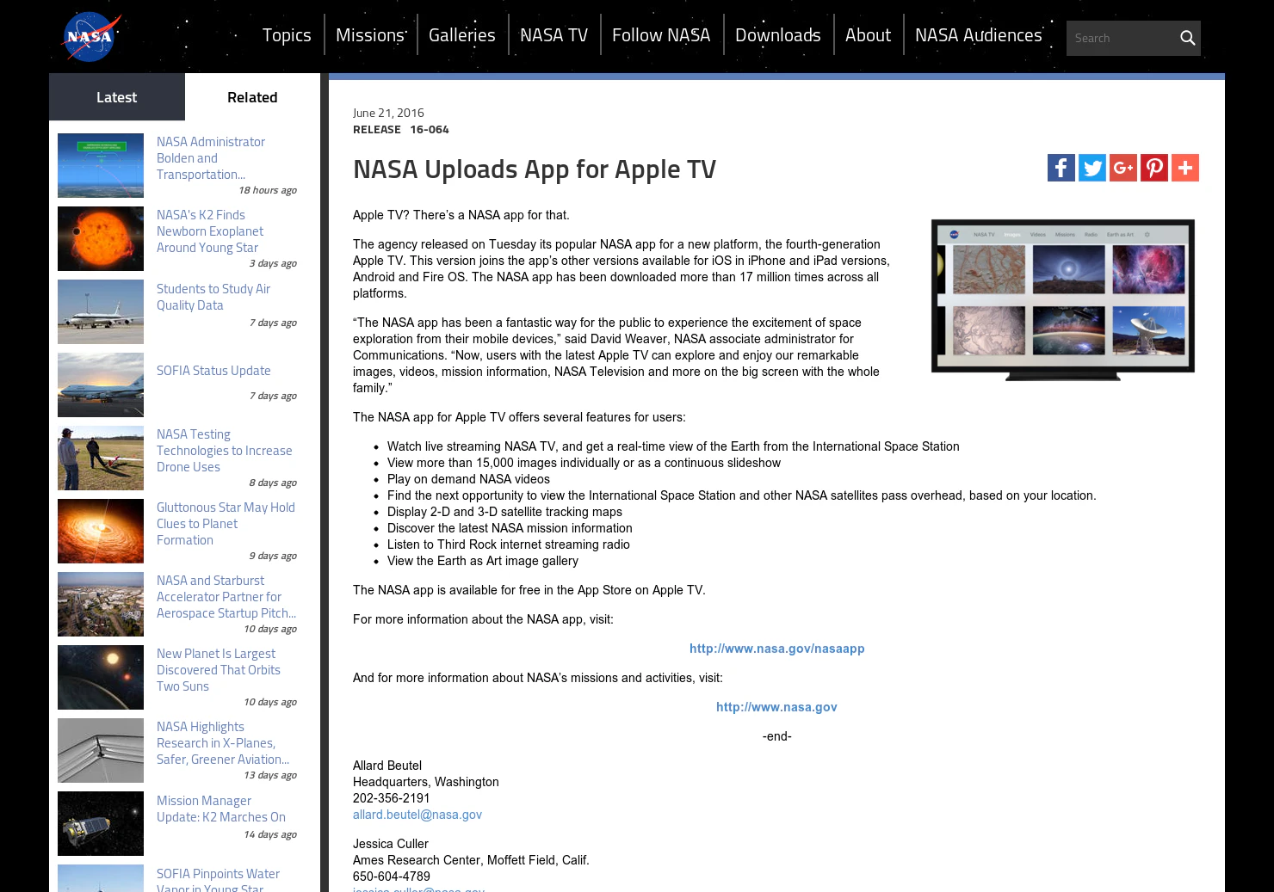
Task: Click the Starburst Accelerator aerial thumbnail
Action: click(101, 604)
